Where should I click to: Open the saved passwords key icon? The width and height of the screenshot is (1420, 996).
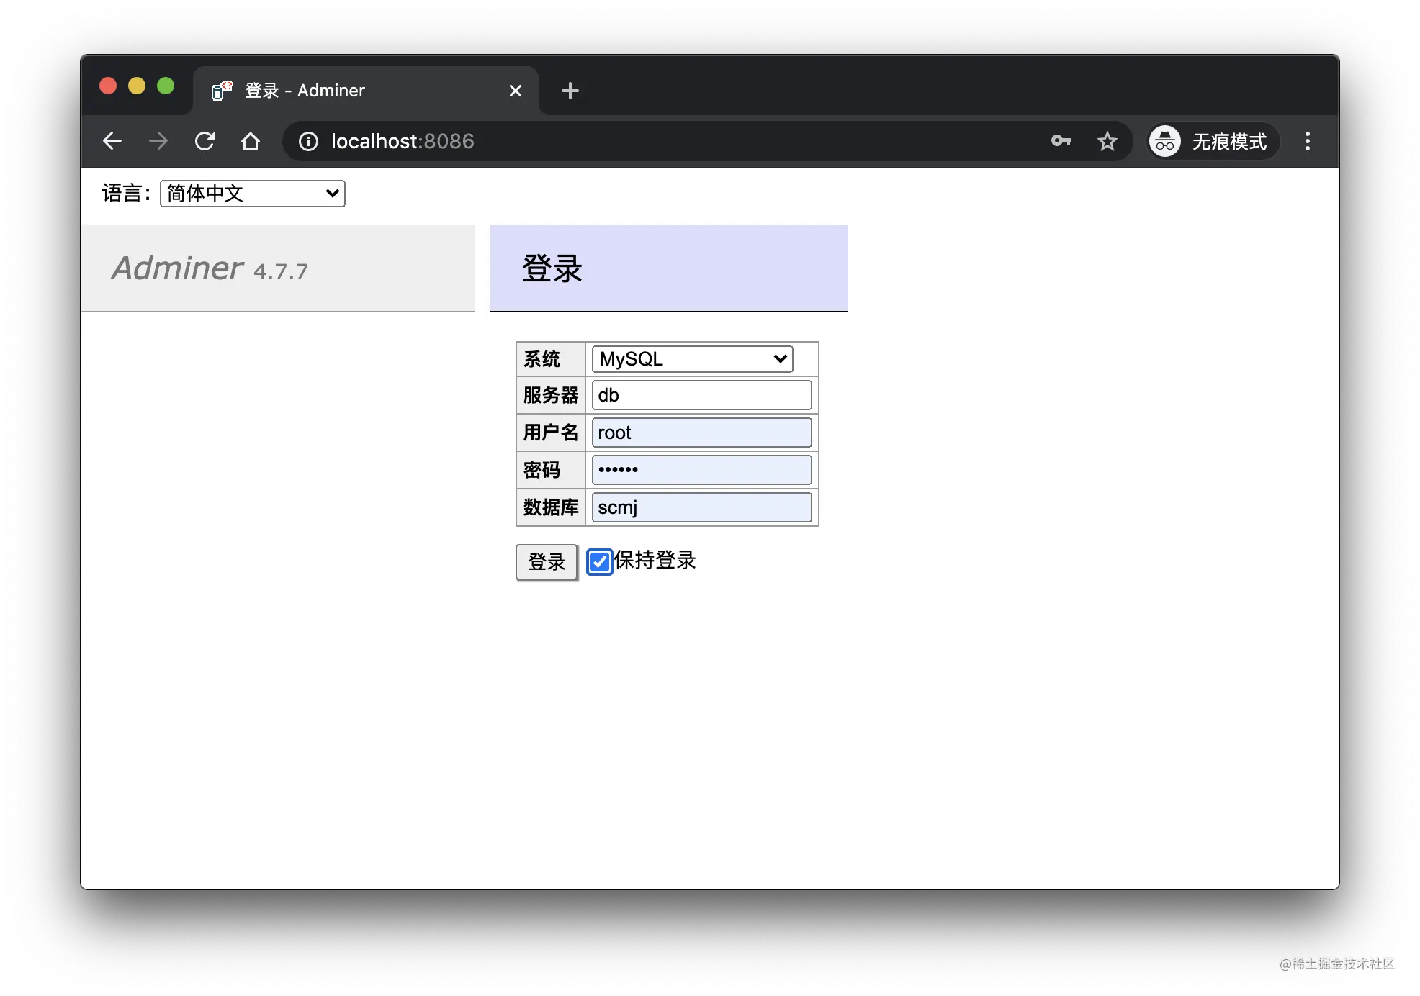(x=1061, y=141)
